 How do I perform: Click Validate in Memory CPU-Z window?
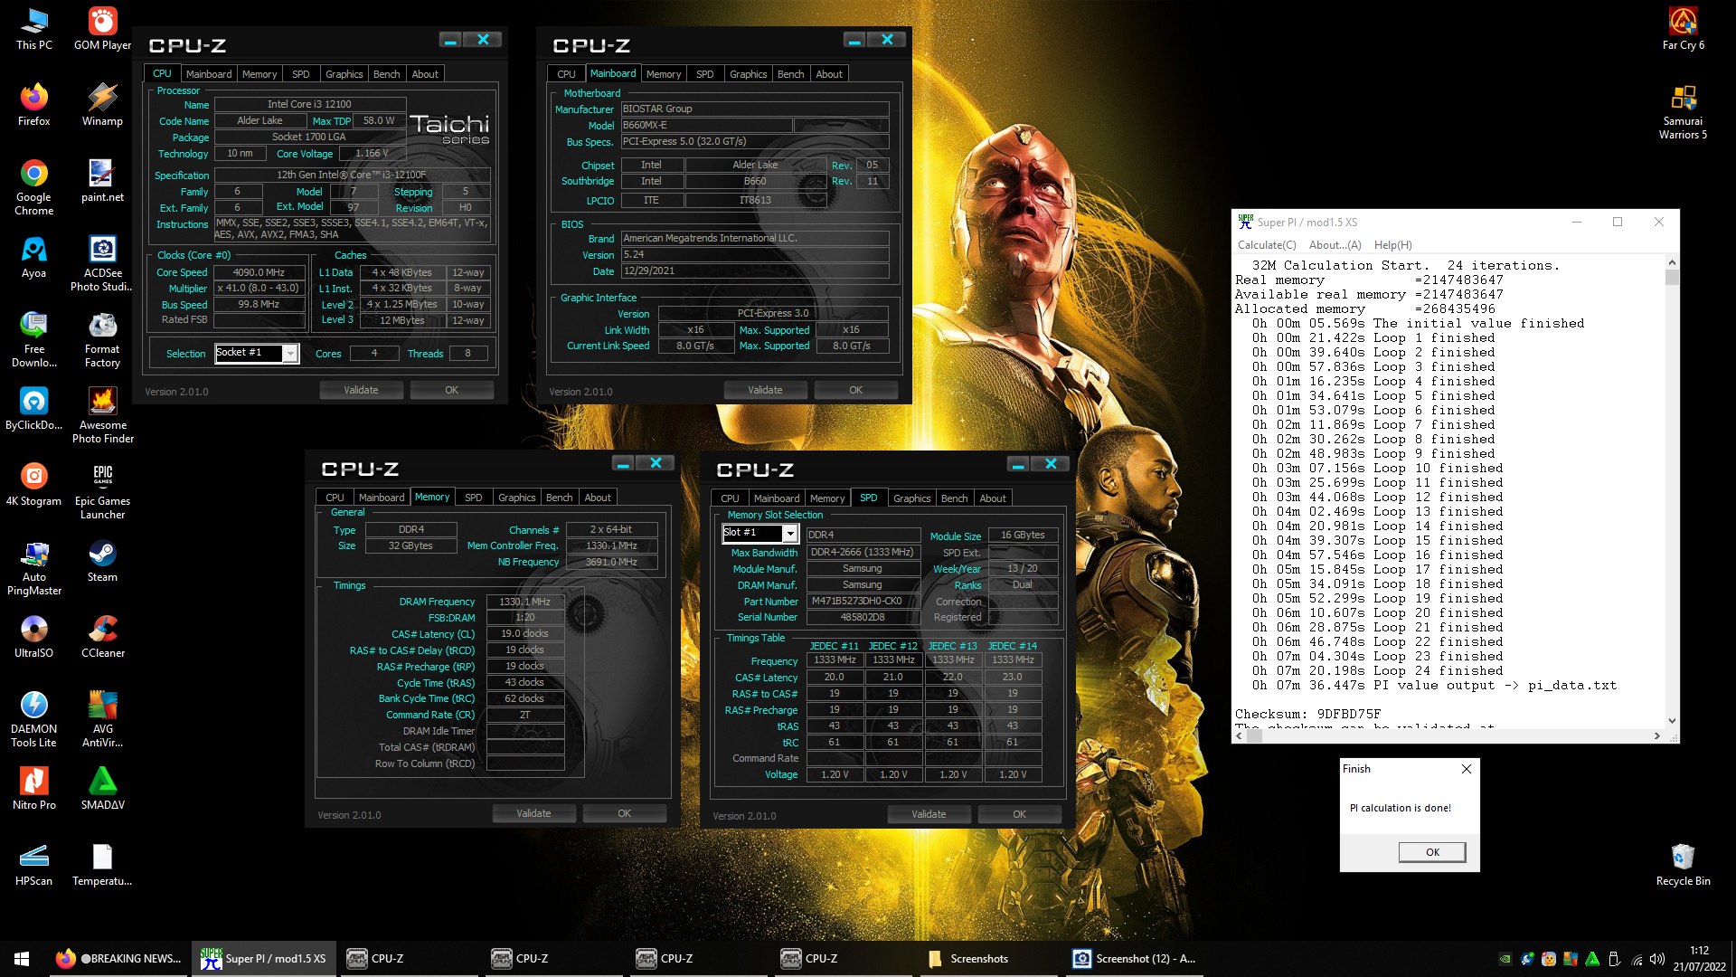[x=533, y=813]
